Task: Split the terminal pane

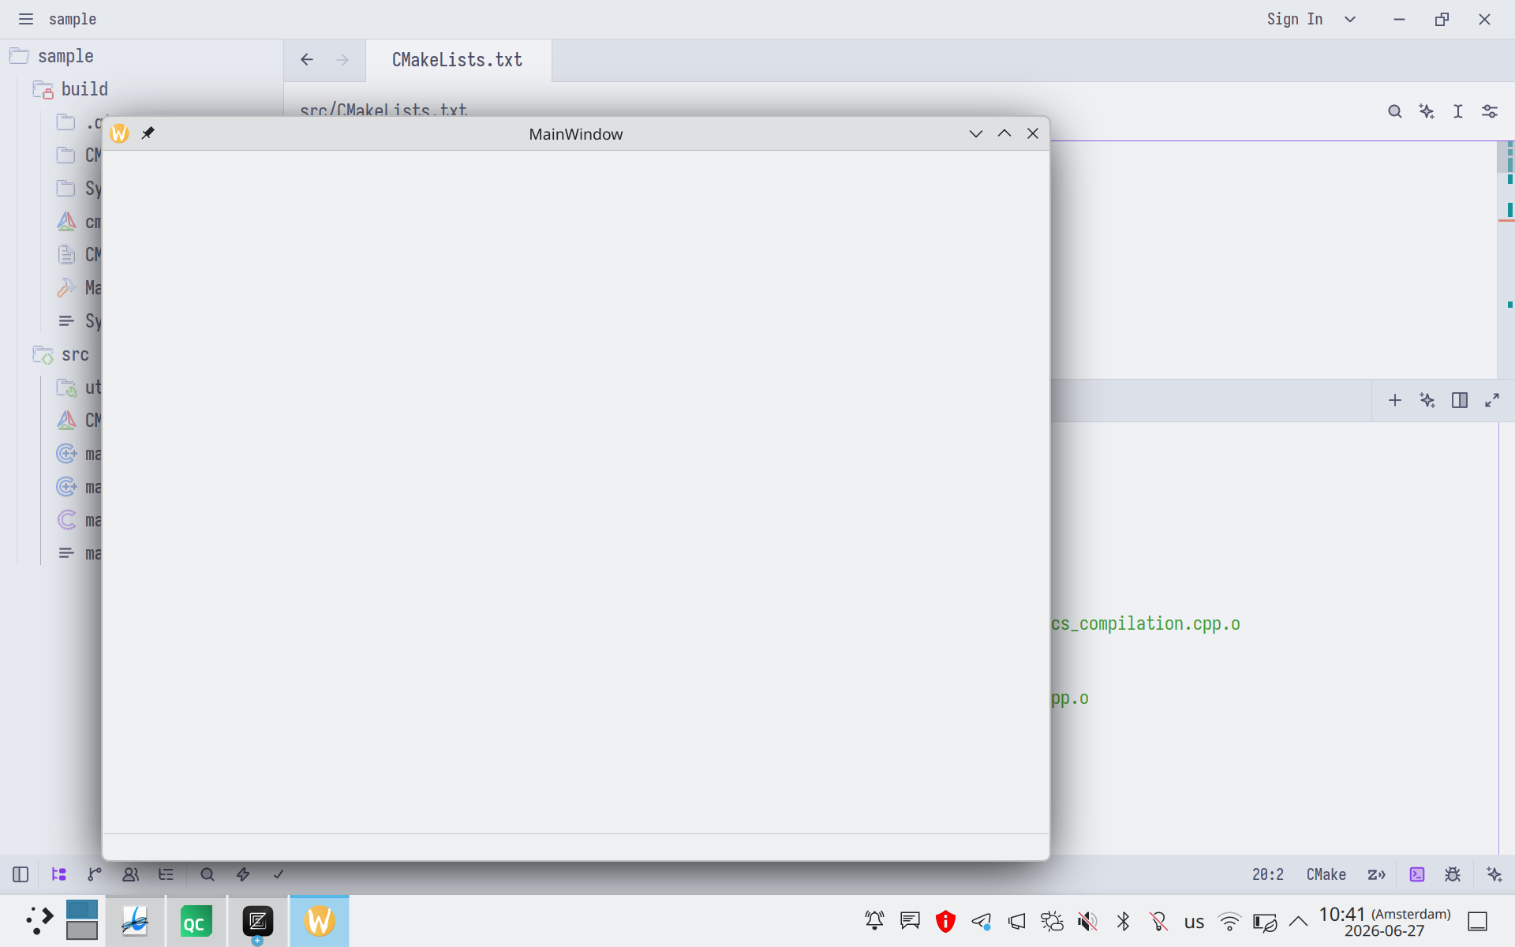Action: [1460, 400]
